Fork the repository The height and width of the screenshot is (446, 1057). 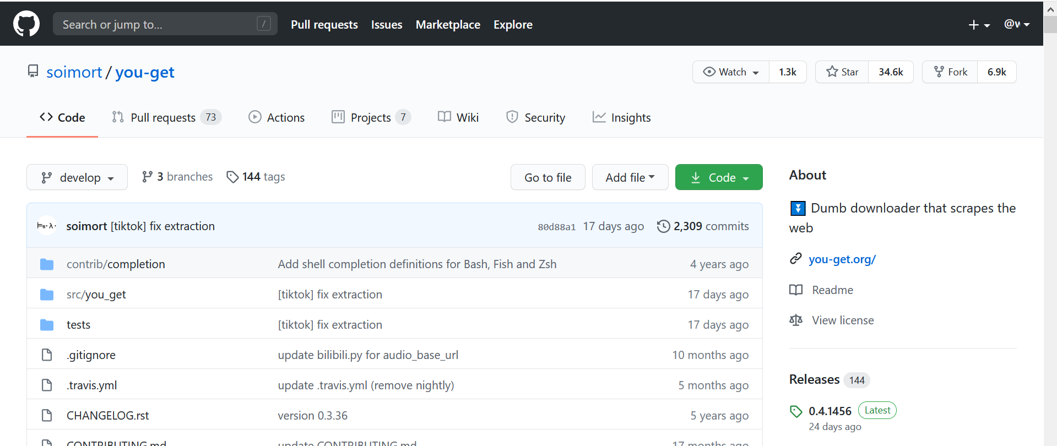click(950, 72)
